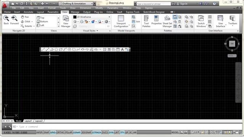Open the Express Tools ribbon tab
Screen dimensions: 244x137
[x=133, y=12]
